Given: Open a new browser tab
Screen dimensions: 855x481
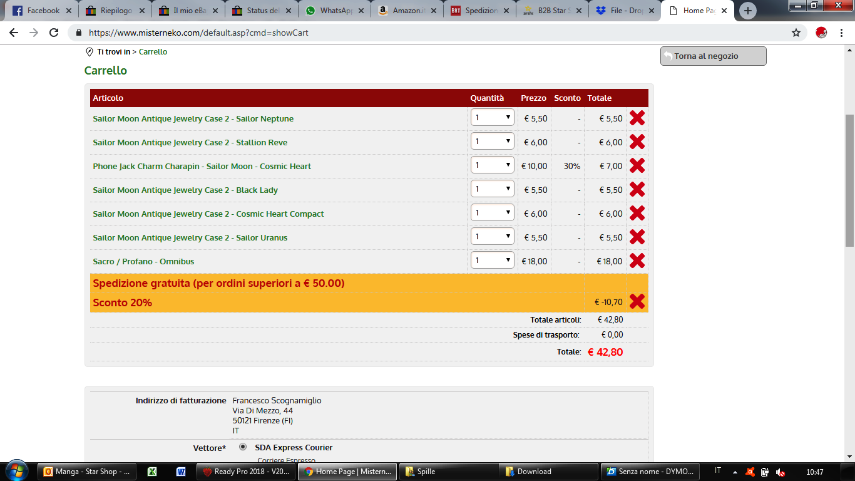Looking at the screenshot, I should (x=748, y=11).
